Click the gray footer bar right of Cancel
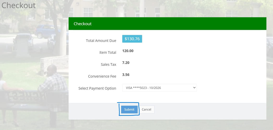The width and height of the screenshot is (273, 130). click(x=208, y=111)
